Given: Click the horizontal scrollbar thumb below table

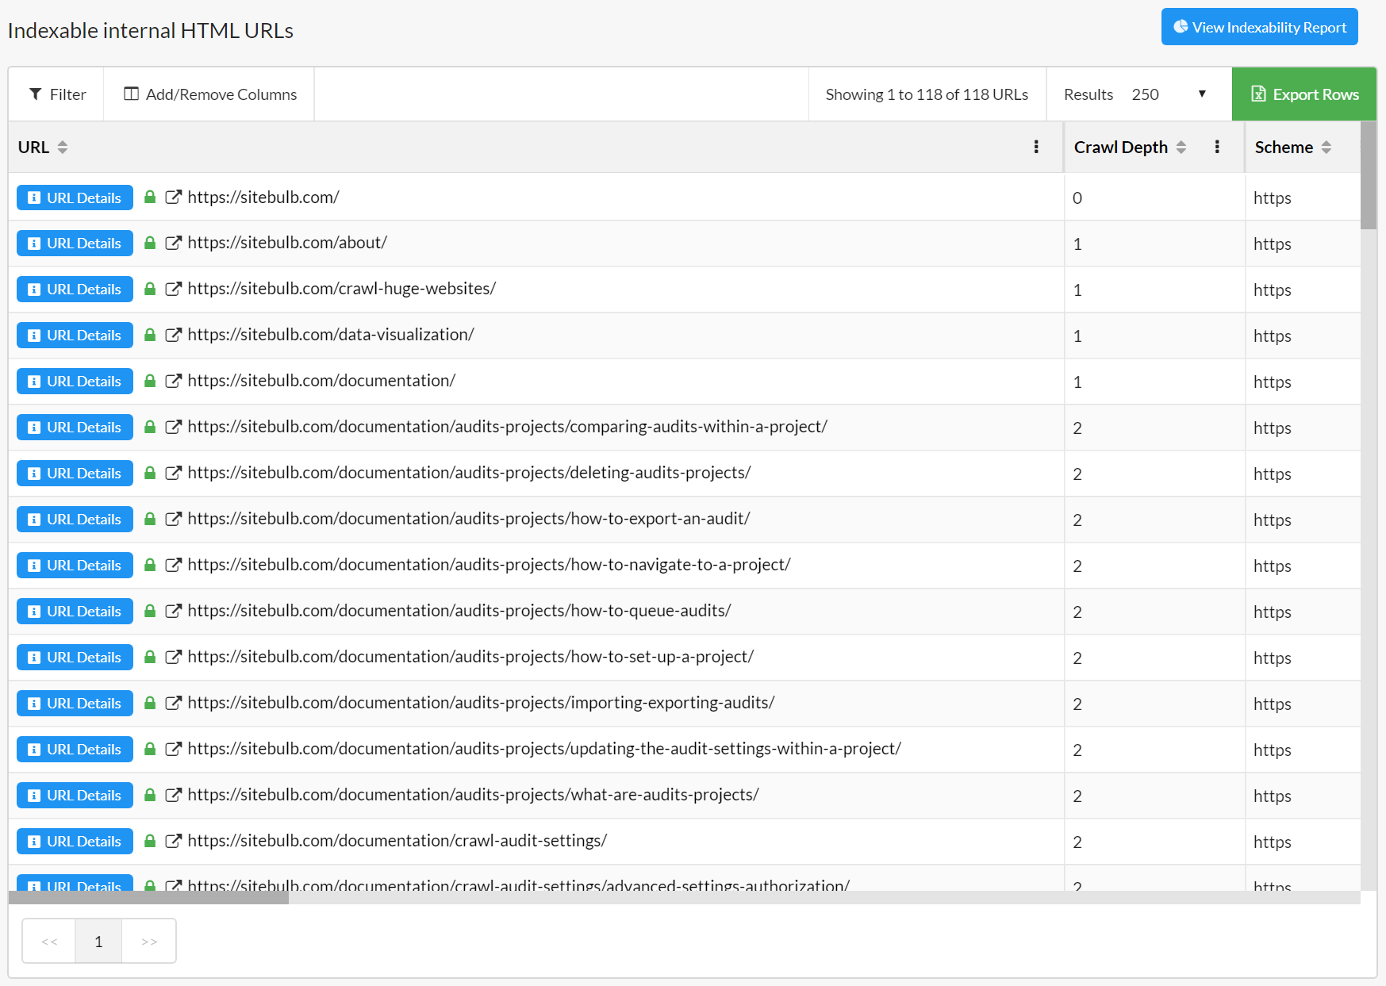Looking at the screenshot, I should (148, 897).
